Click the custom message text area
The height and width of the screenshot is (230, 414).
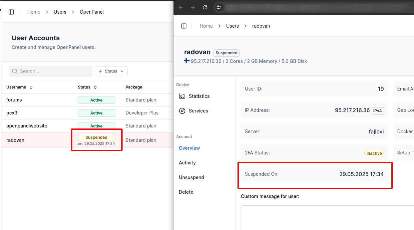[327, 218]
